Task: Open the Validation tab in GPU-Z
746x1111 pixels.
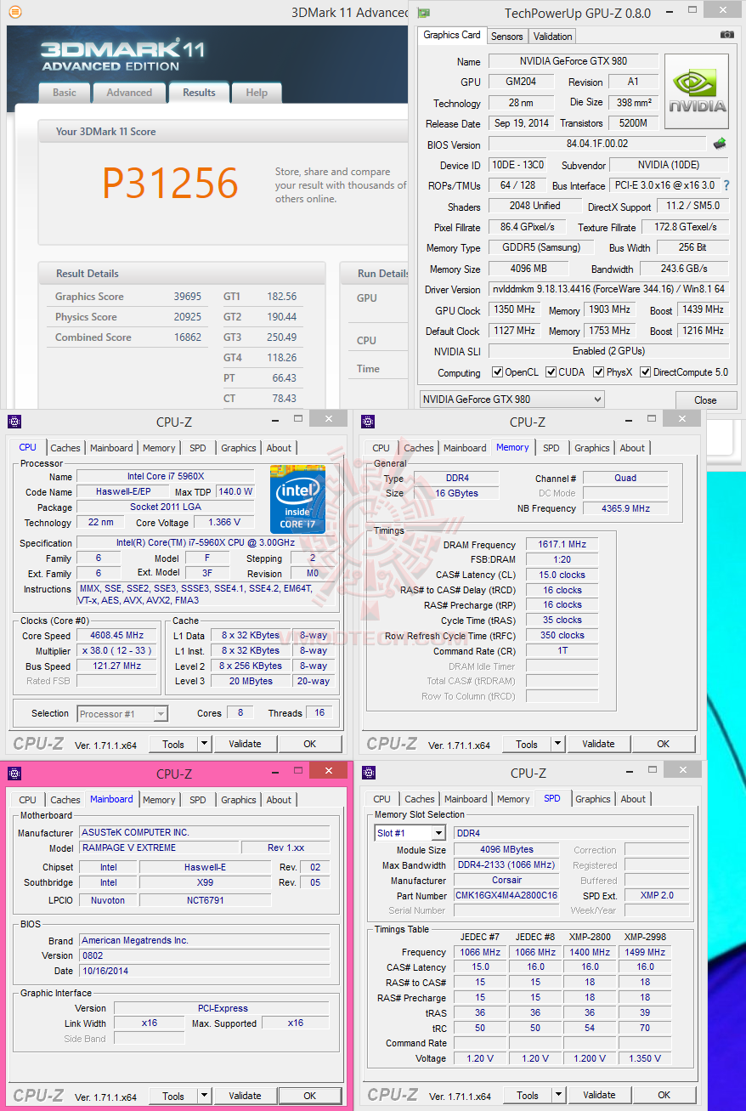Action: pos(553,37)
